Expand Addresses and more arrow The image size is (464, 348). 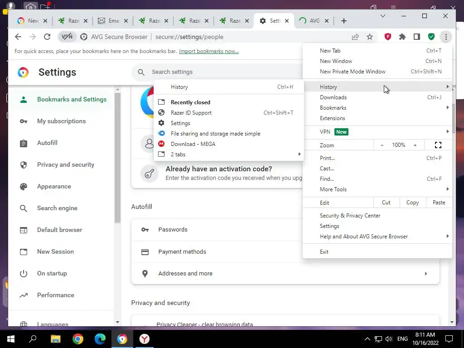coord(426,274)
